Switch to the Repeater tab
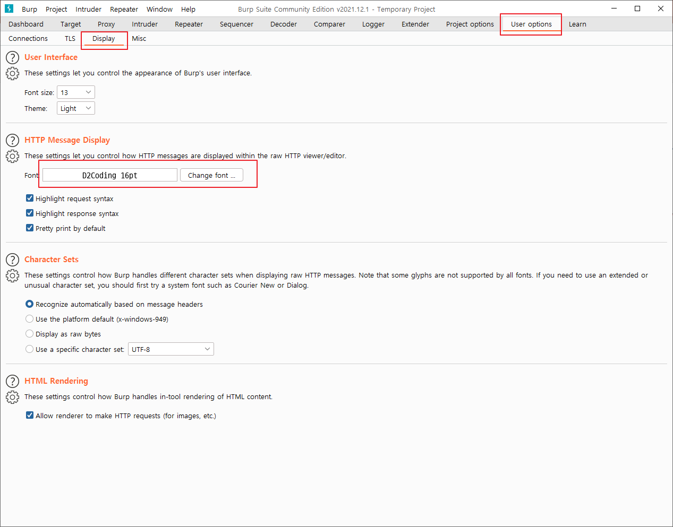Screen dimensions: 673x527 (189, 24)
